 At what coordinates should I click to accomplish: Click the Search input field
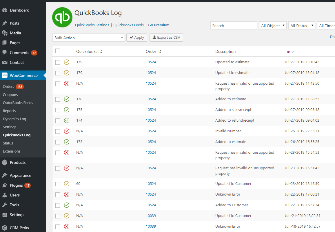234,25
